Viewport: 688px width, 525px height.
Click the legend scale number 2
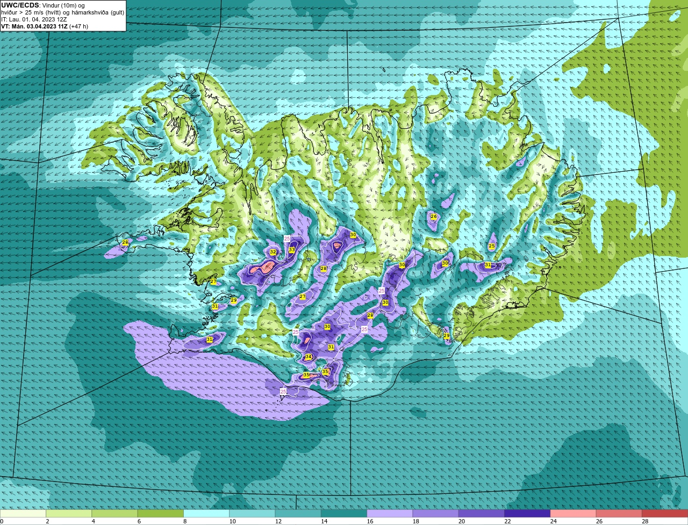47,521
